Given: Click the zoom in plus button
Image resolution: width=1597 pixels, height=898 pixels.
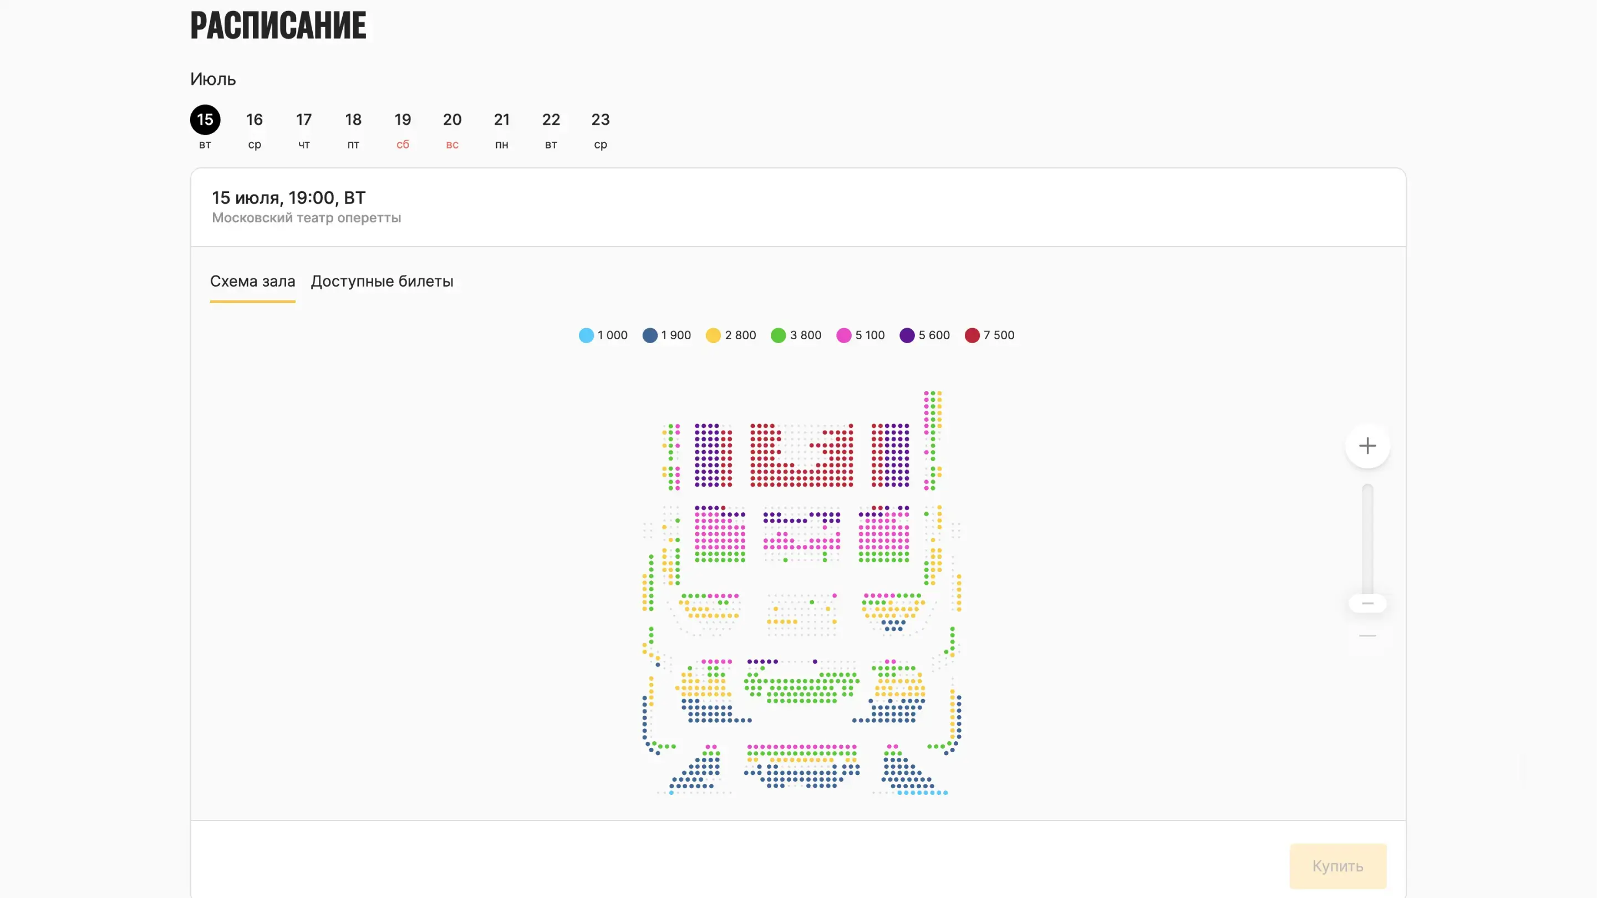Looking at the screenshot, I should point(1367,446).
